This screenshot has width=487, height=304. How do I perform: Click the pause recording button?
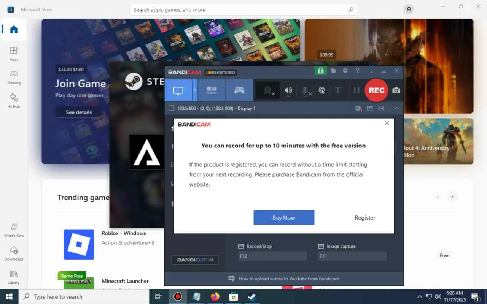pyautogui.click(x=356, y=90)
